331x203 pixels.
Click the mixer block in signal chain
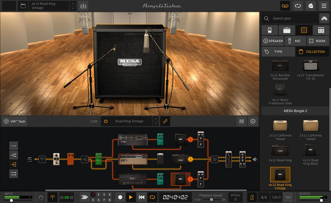[x=214, y=159]
